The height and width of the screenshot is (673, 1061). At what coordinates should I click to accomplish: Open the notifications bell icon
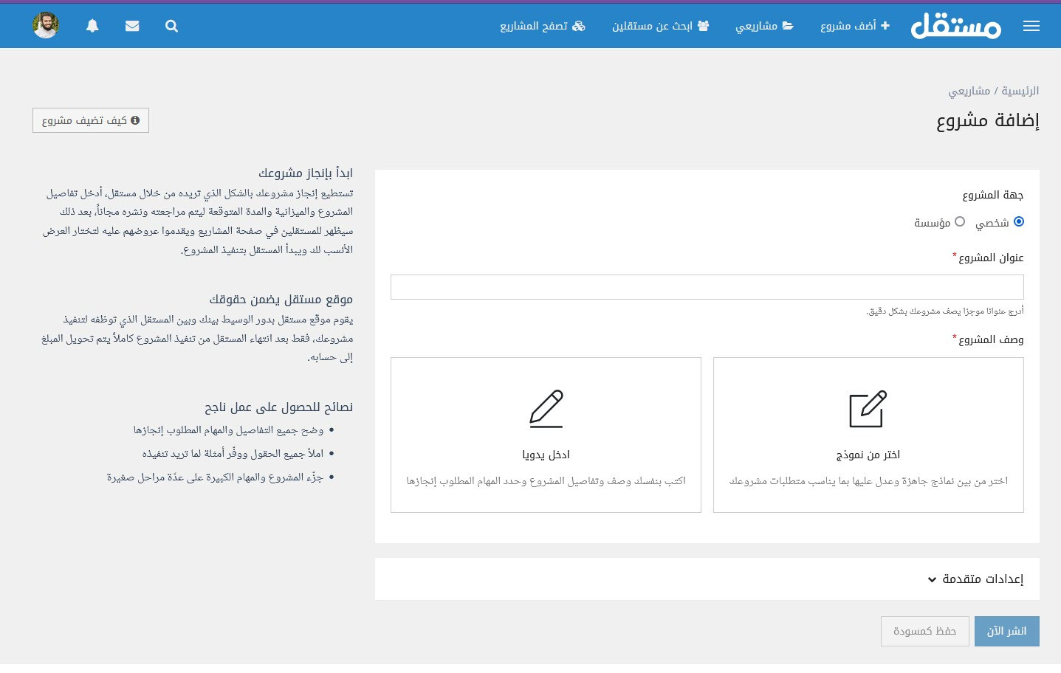pos(92,26)
